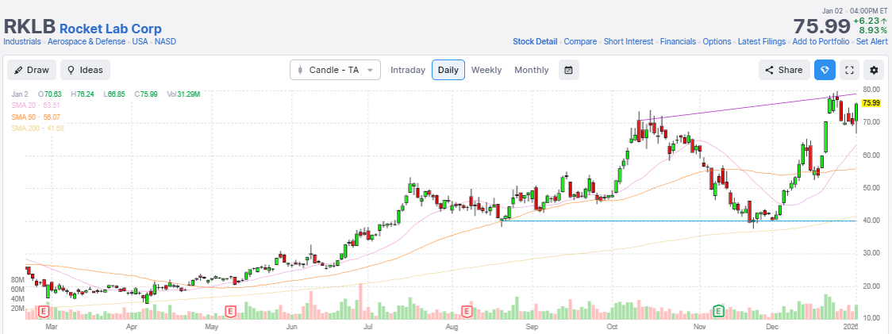The width and height of the screenshot is (892, 334).
Task: Open the Stock Detail link
Action: click(x=535, y=41)
